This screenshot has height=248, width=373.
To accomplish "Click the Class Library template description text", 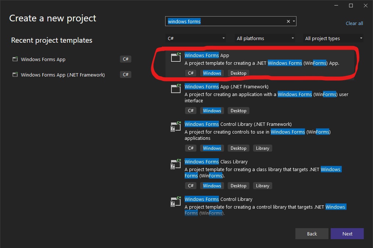I will click(263, 173).
